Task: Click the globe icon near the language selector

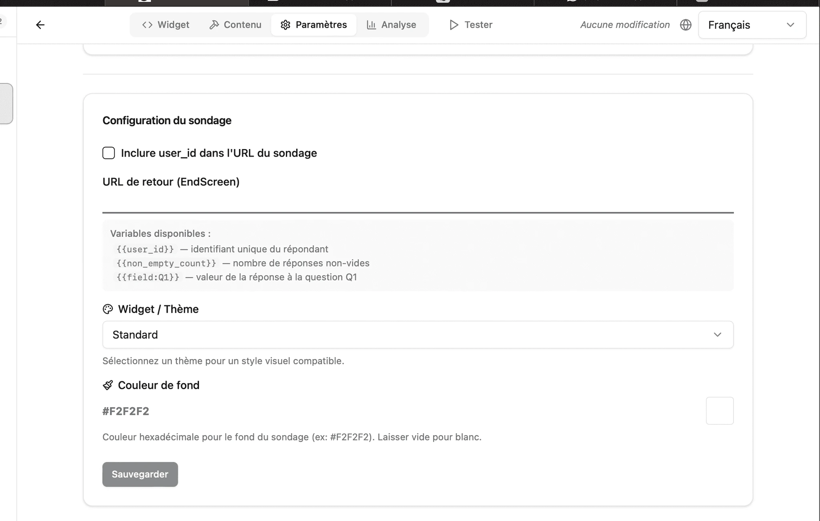Action: [685, 25]
